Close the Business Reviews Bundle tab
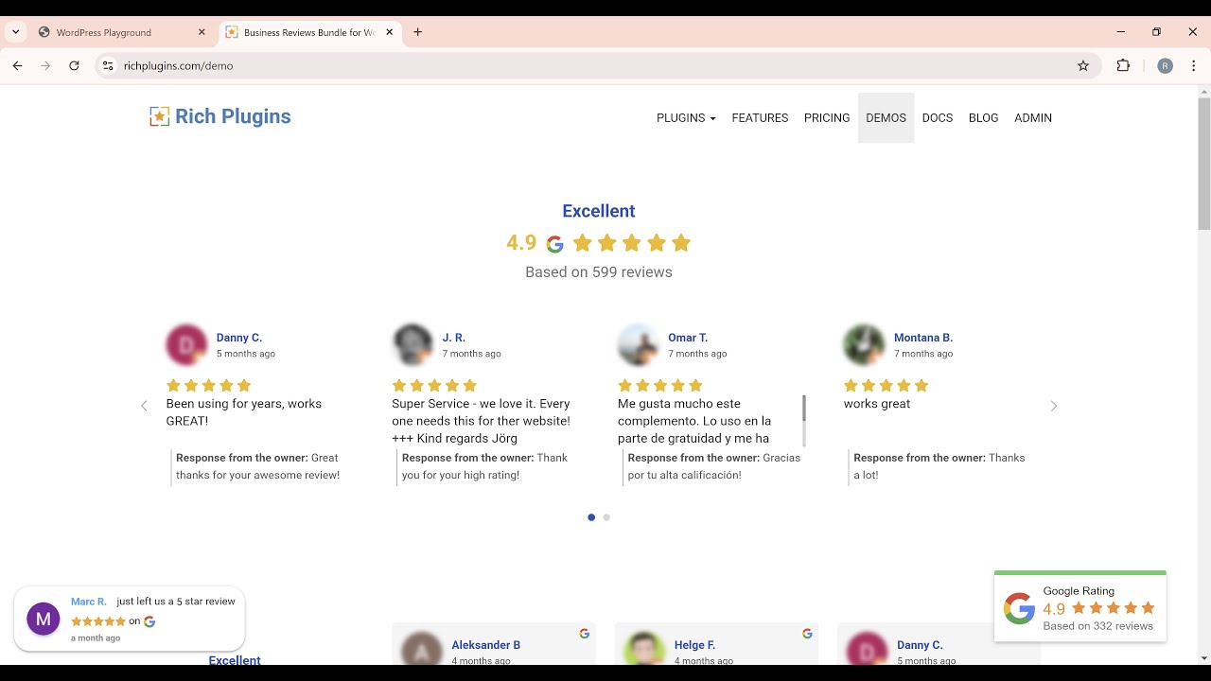Image resolution: width=1211 pixels, height=681 pixels. click(x=390, y=32)
